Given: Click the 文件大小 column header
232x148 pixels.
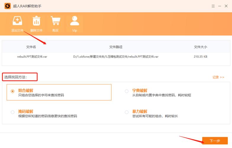Looking at the screenshot, I should click(201, 47).
